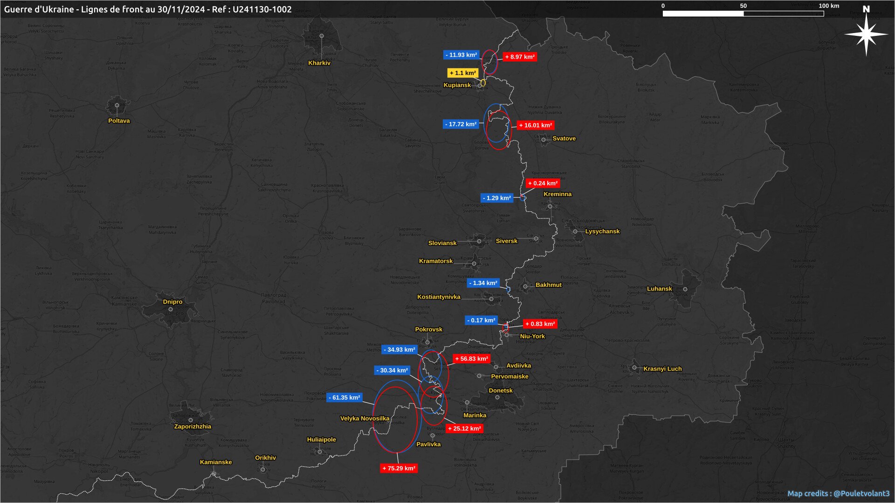Image resolution: width=895 pixels, height=503 pixels.
Task: Click the Svatove city label
Action: [x=564, y=138]
